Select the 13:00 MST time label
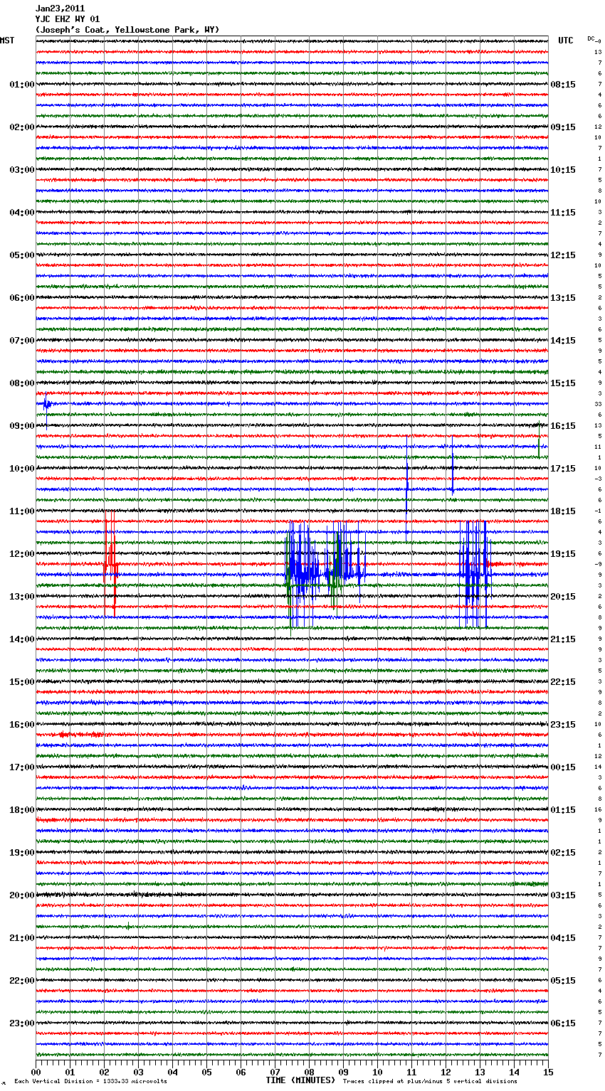The height and width of the screenshot is (1091, 605). click(x=21, y=597)
